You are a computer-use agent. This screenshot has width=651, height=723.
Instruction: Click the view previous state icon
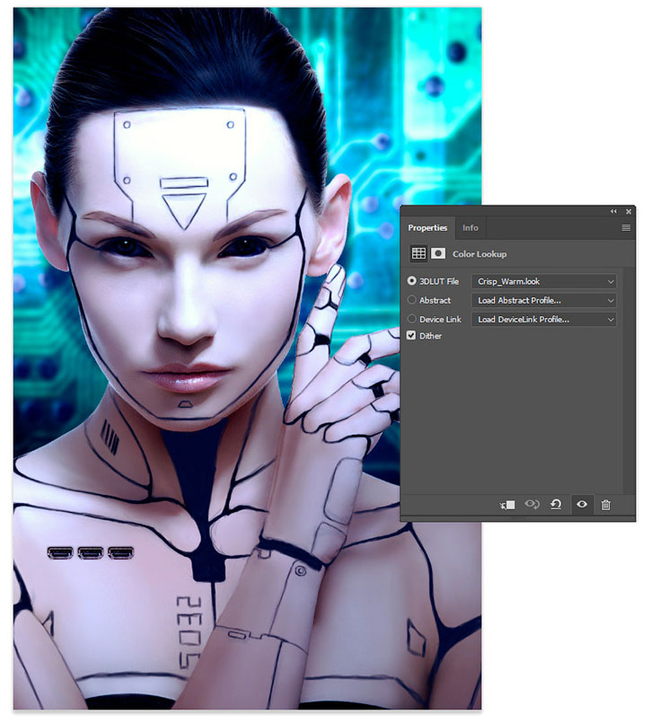[532, 505]
